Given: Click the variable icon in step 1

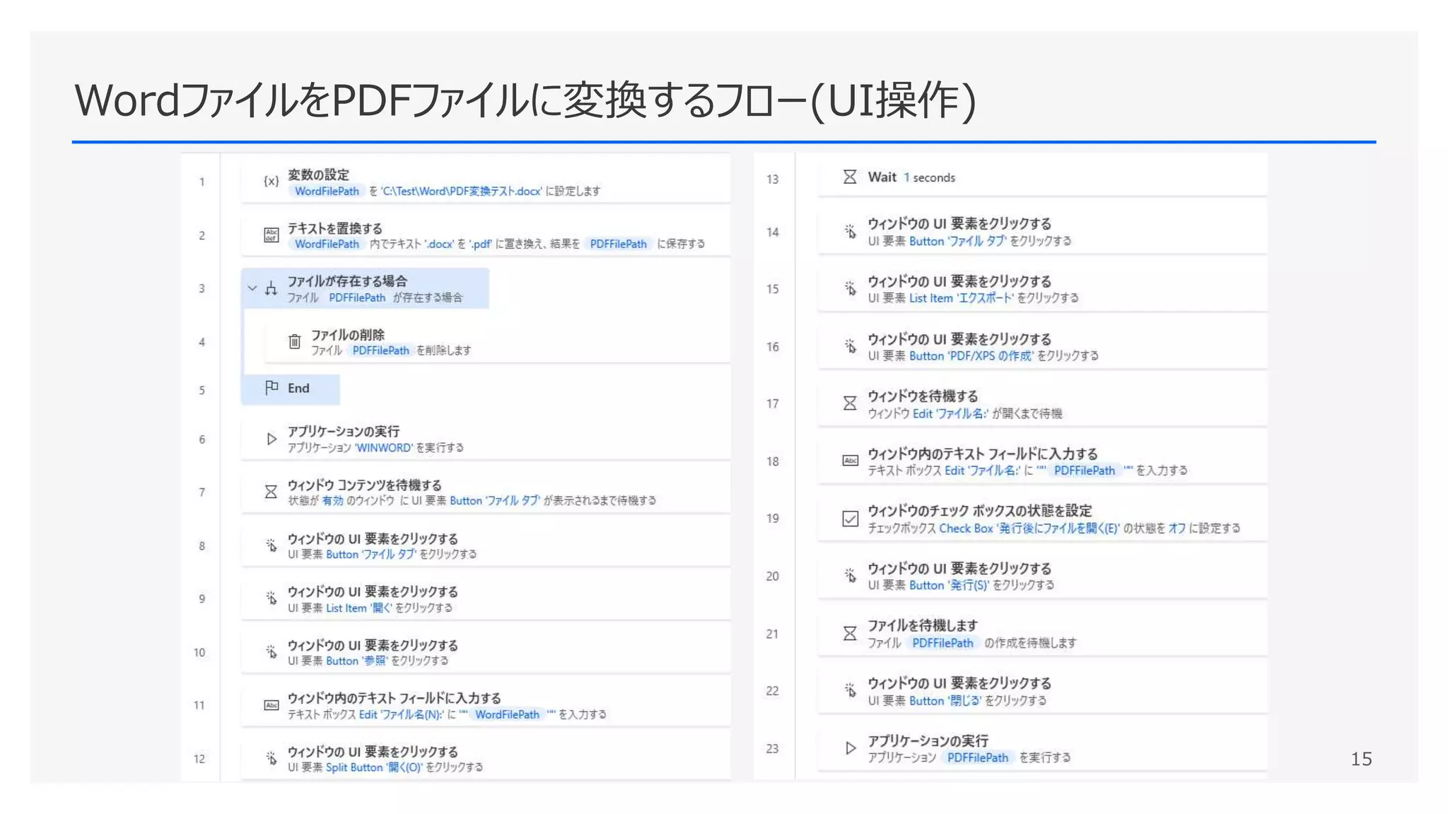Looking at the screenshot, I should [x=271, y=182].
